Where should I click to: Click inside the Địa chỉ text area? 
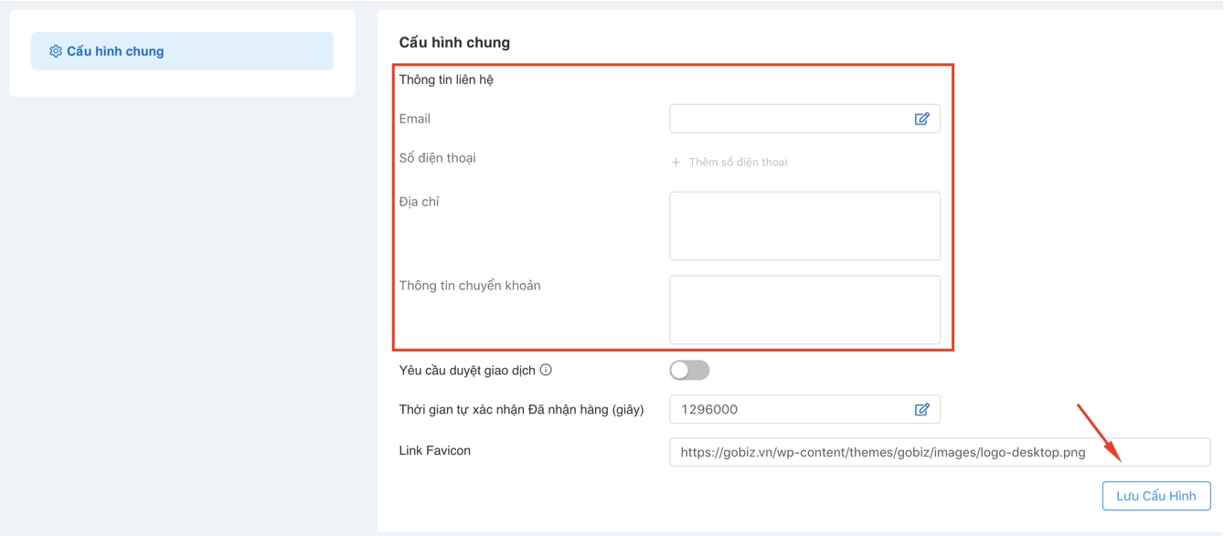tap(804, 226)
